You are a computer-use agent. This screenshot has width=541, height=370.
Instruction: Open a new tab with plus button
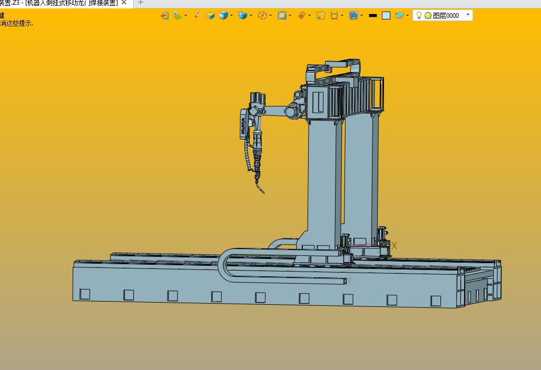141,3
